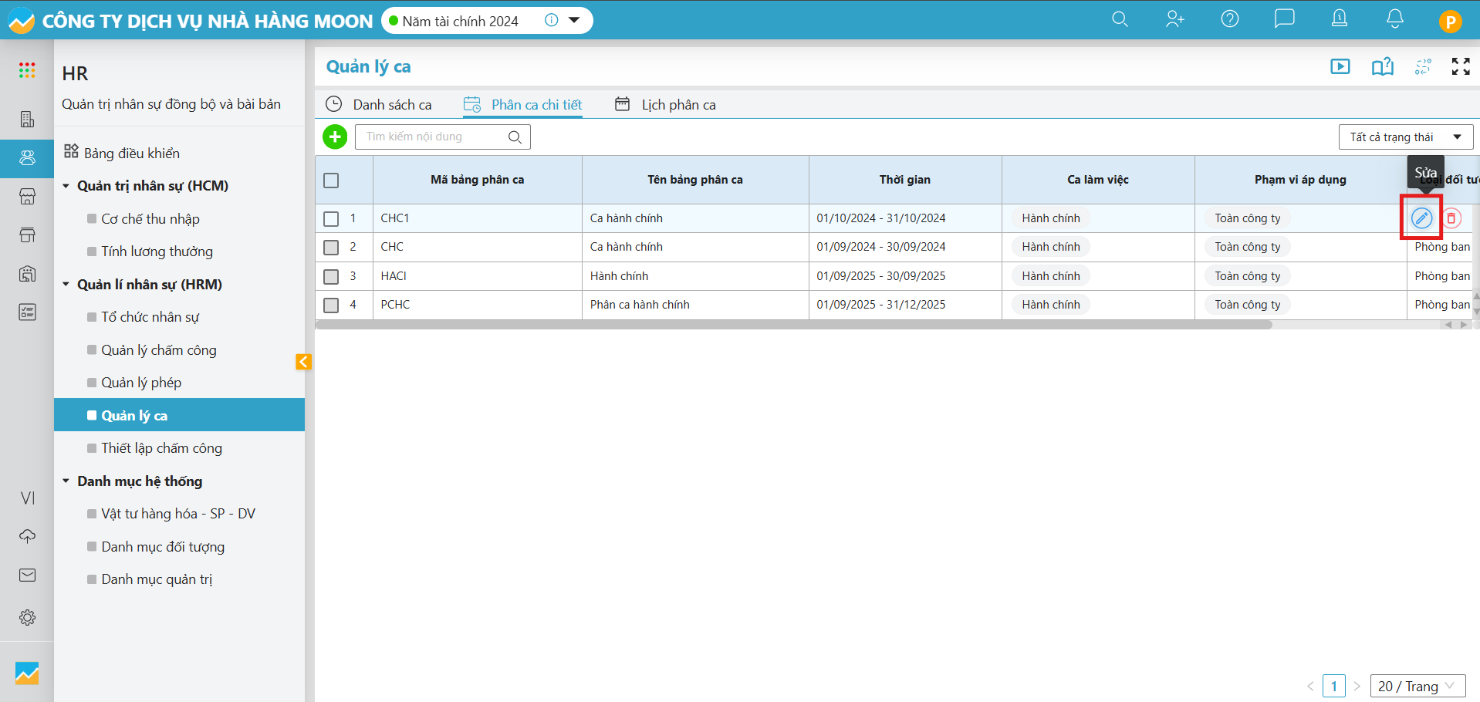Tick the checkbox for row CHC1
The height and width of the screenshot is (702, 1480).
(x=331, y=219)
